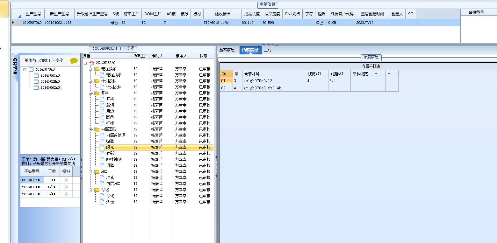Viewport: 497px width, 243px height.
Task: Click the 型号创建时间 column header
Action: click(372, 14)
